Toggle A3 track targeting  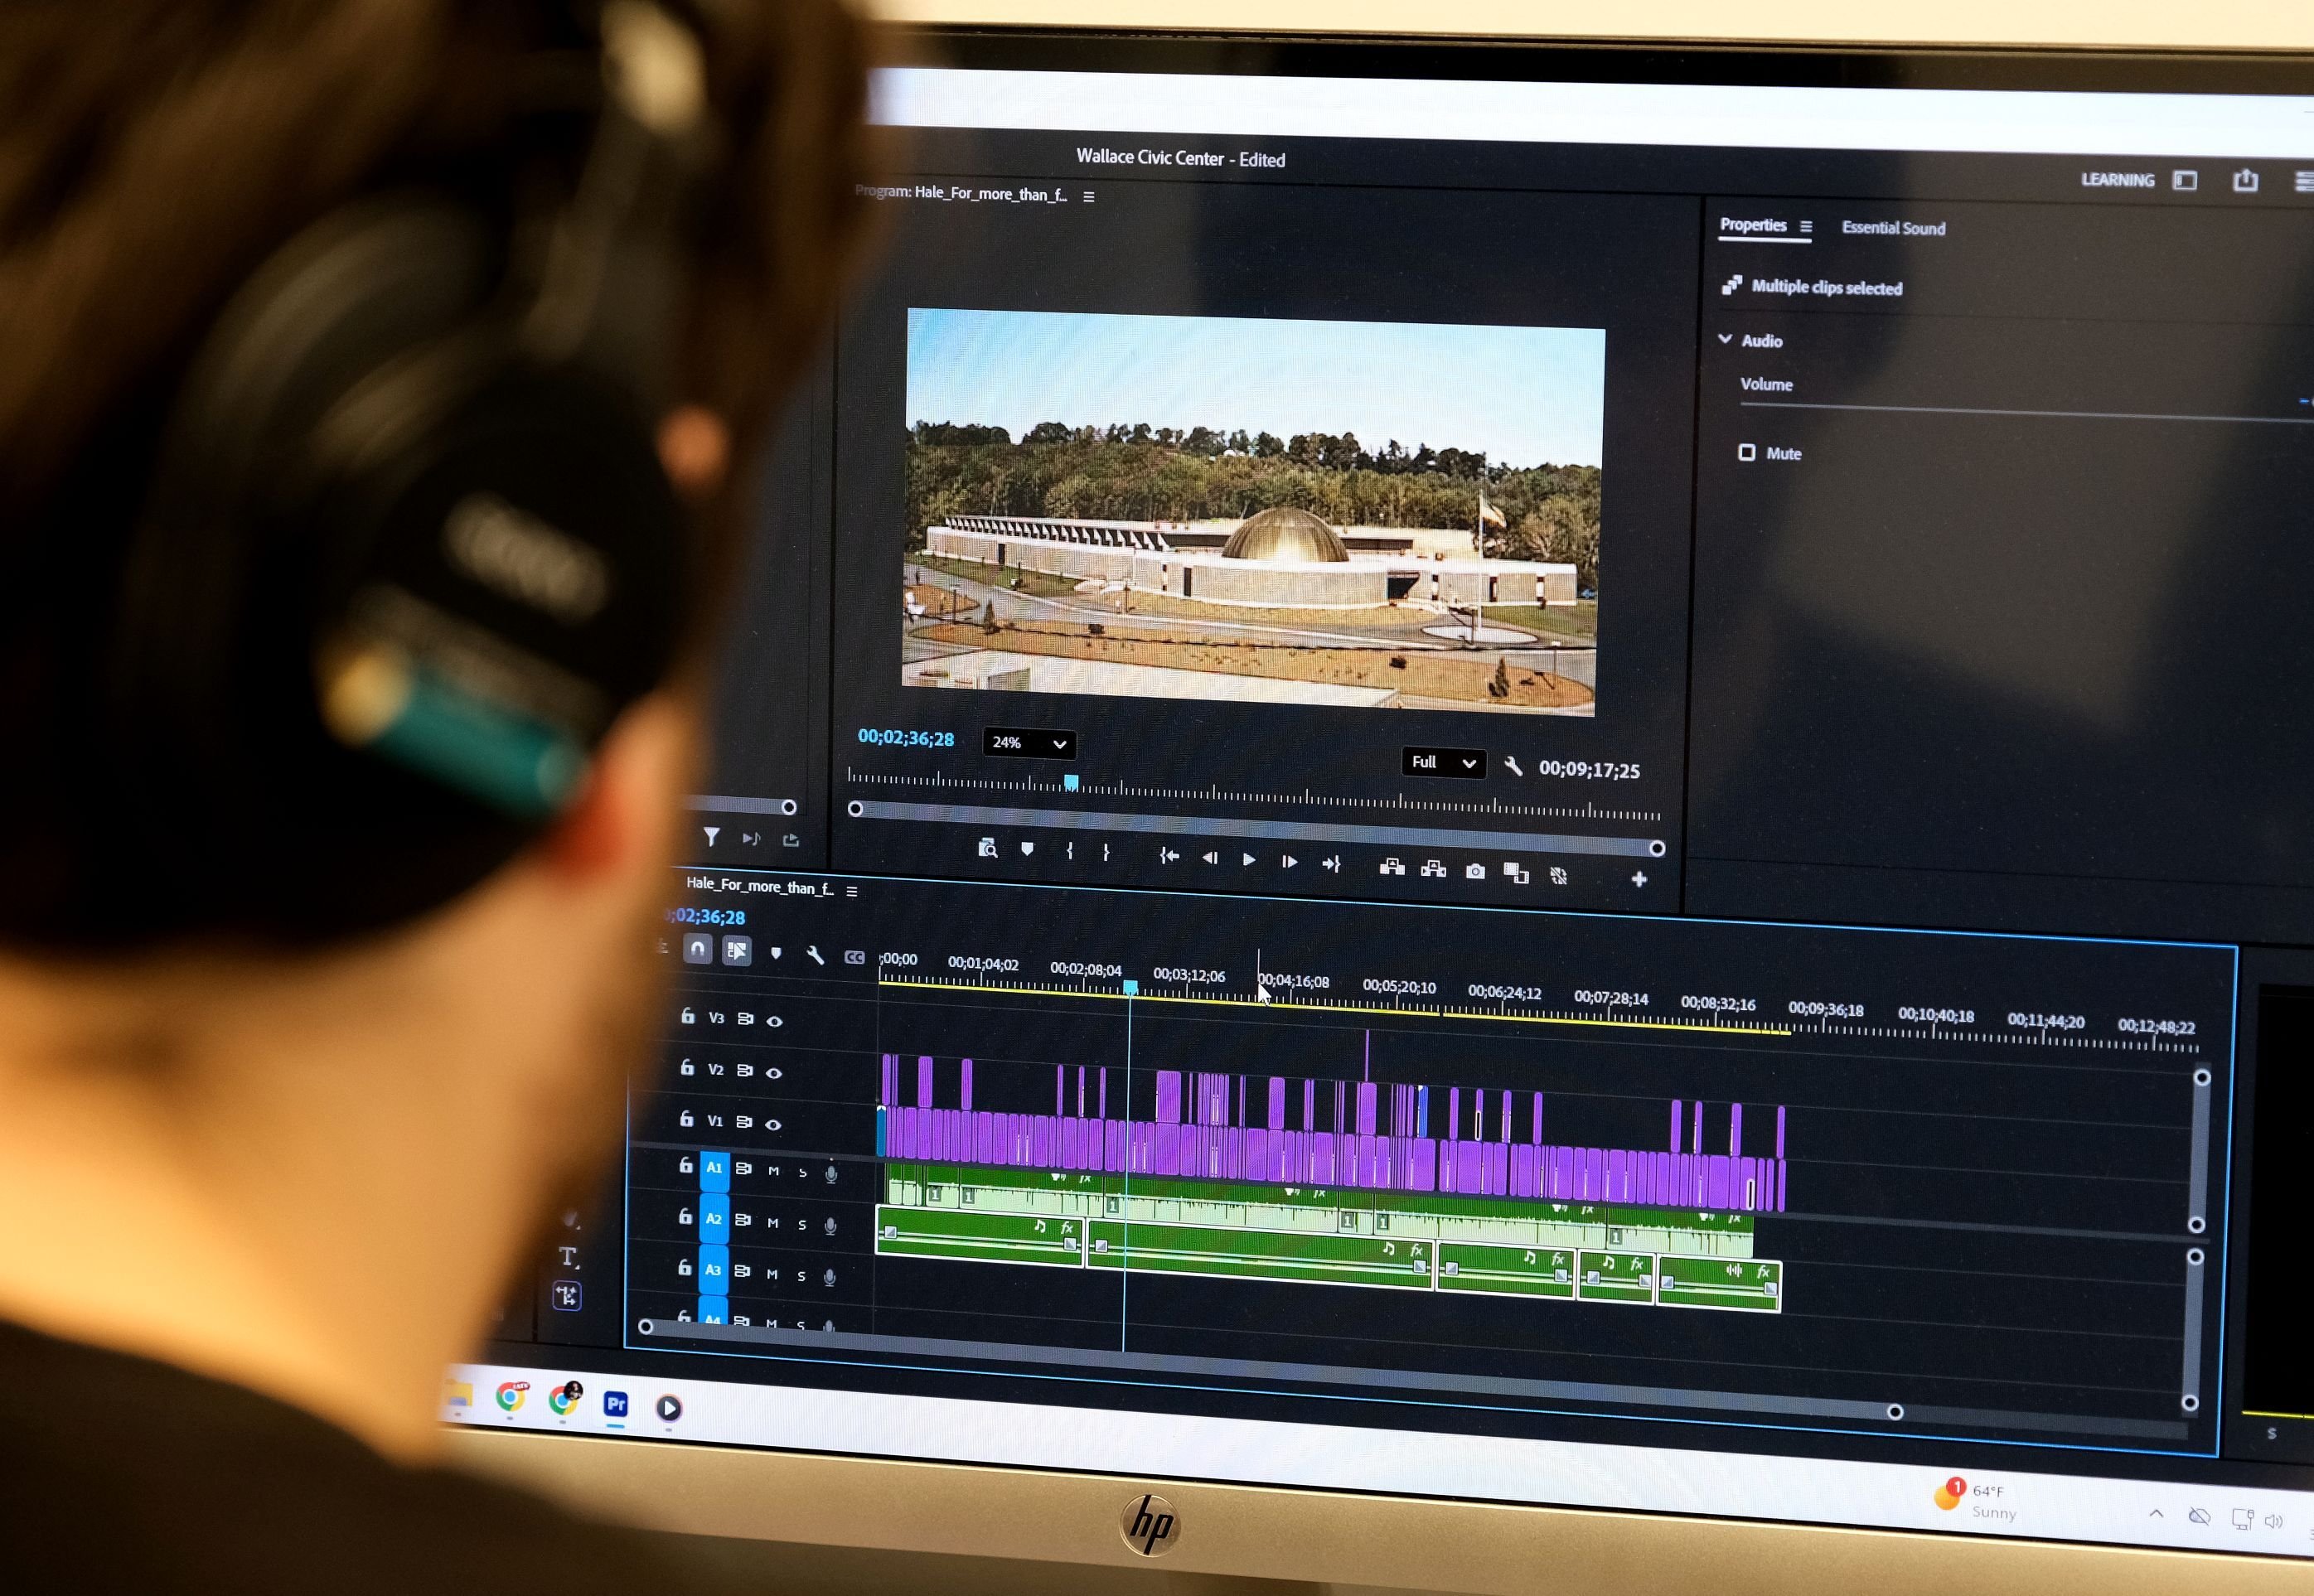[713, 1269]
